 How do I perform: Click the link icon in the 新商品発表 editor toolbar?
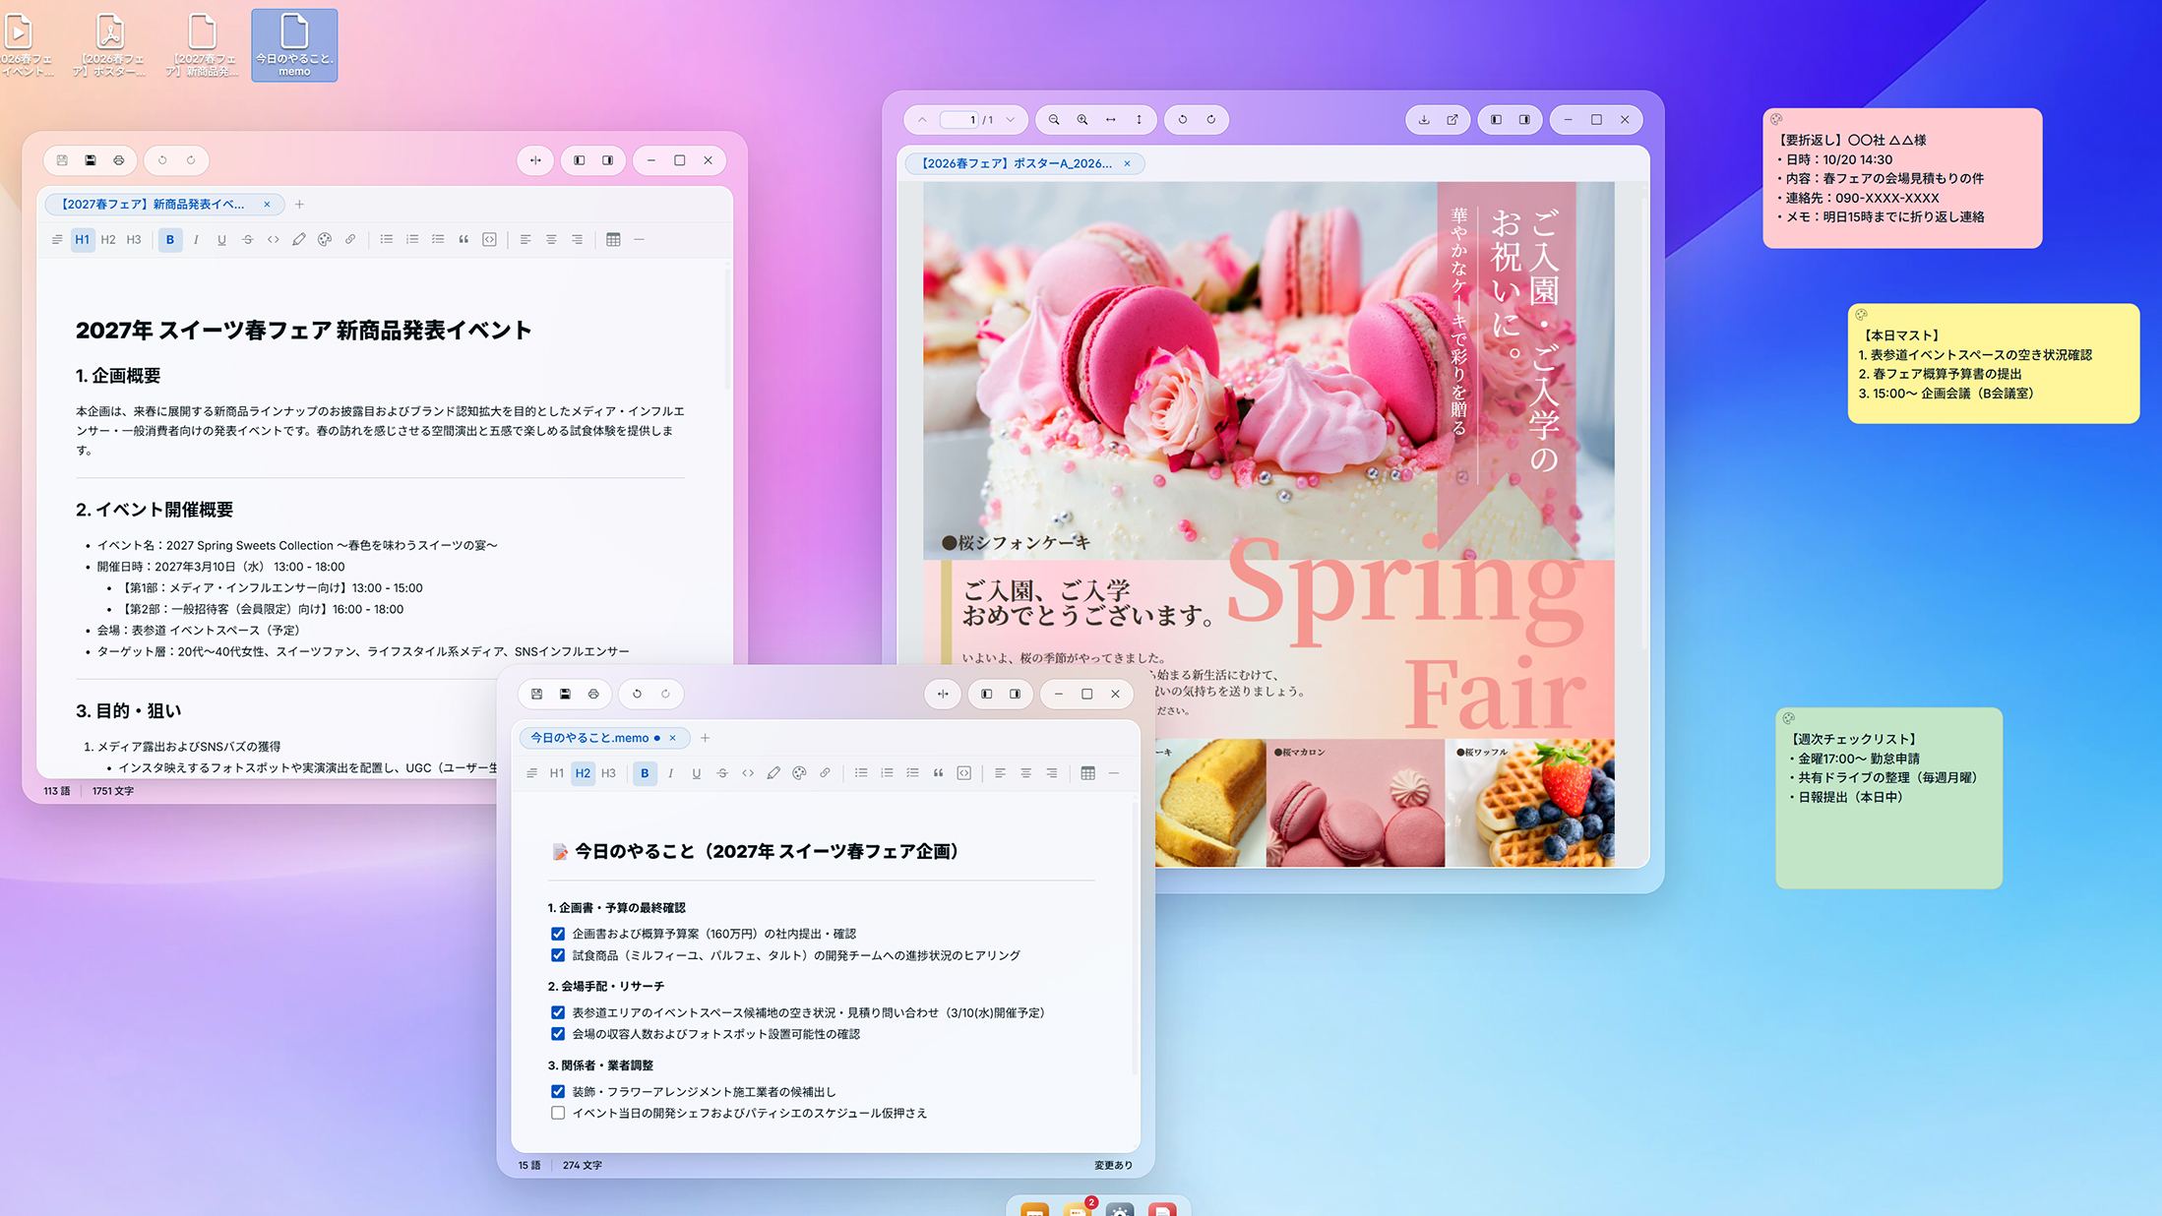pyautogui.click(x=350, y=239)
